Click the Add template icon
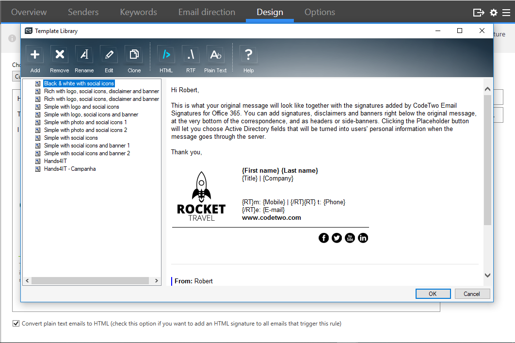The height and width of the screenshot is (343, 515). pos(35,54)
